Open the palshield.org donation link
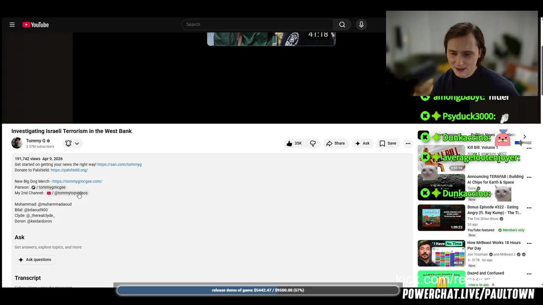This screenshot has height=305, width=543. (x=69, y=170)
